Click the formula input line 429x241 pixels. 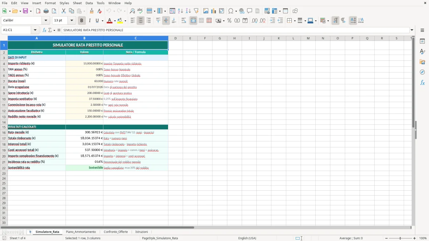coord(235,30)
